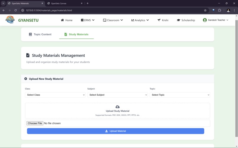The width and height of the screenshot is (238, 148).
Task: Expand the Analytics menu chevron
Action: [148, 20]
